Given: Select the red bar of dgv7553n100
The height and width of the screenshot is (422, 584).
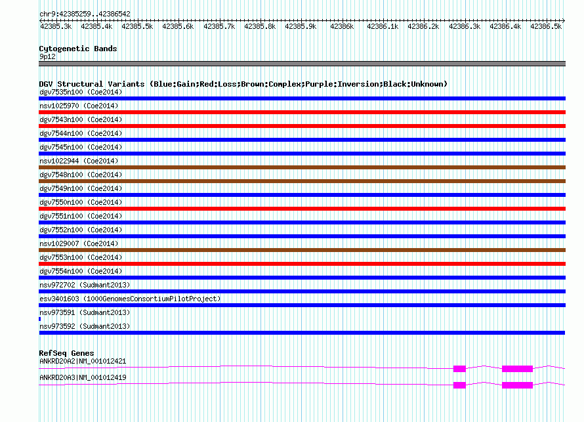Looking at the screenshot, I should coord(302,264).
